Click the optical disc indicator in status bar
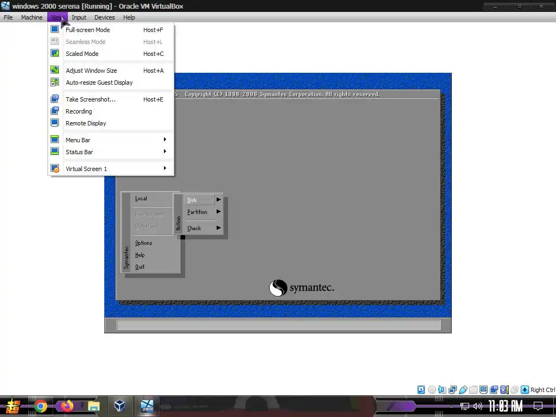556x417 pixels. [432, 390]
